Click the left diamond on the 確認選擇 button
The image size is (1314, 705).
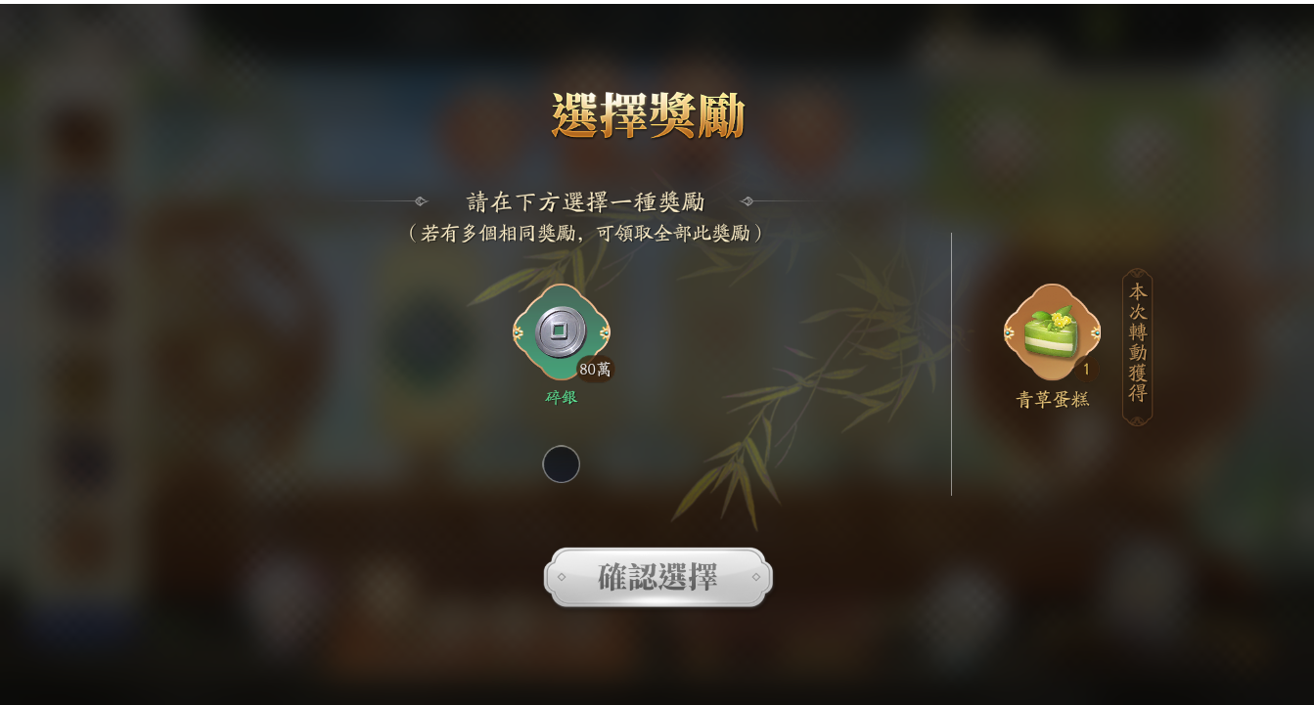coord(562,577)
